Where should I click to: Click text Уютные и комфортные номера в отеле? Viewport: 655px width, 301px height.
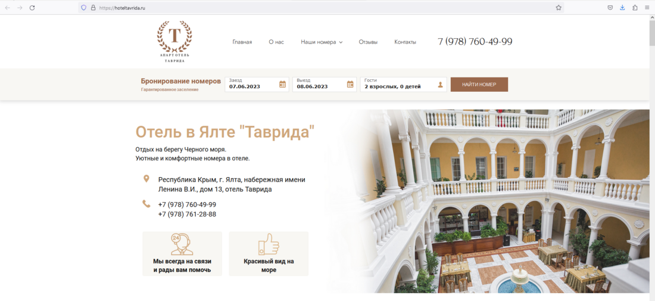click(192, 159)
